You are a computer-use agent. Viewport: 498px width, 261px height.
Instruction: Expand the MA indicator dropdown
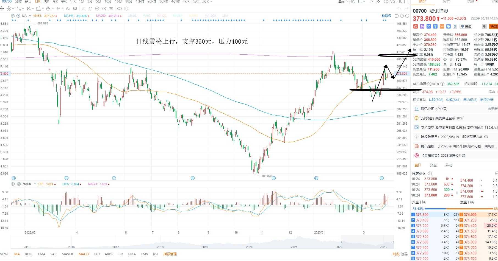click(30, 16)
